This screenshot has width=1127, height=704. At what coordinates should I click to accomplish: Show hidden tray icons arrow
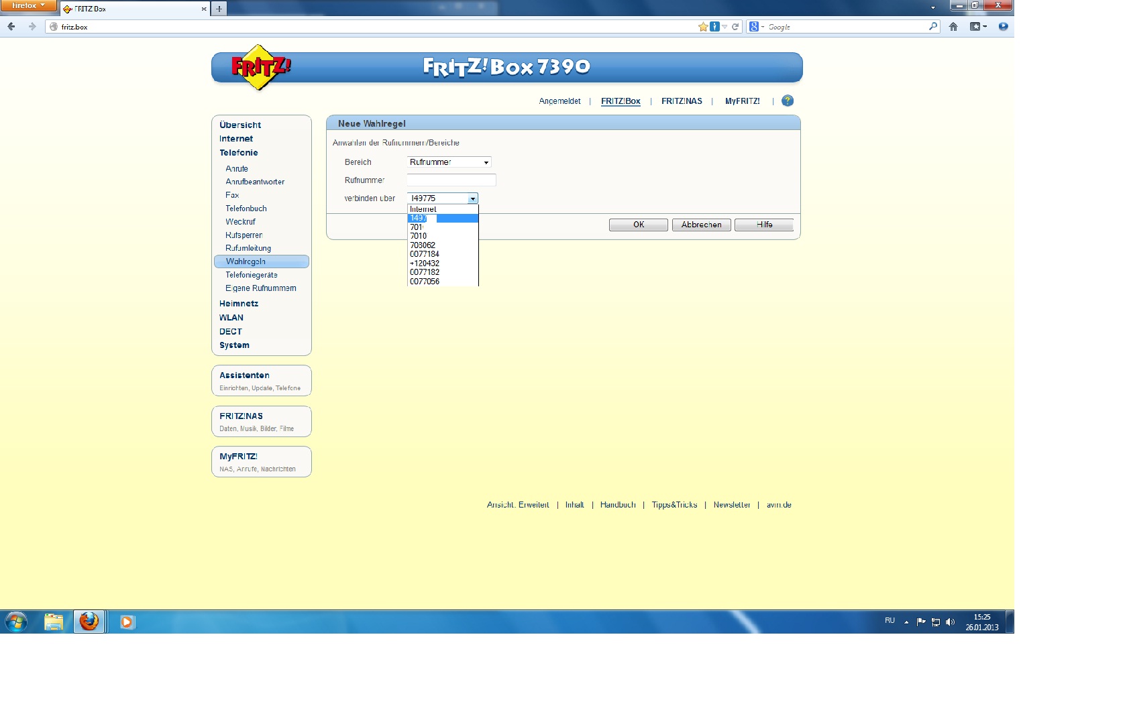tap(906, 622)
